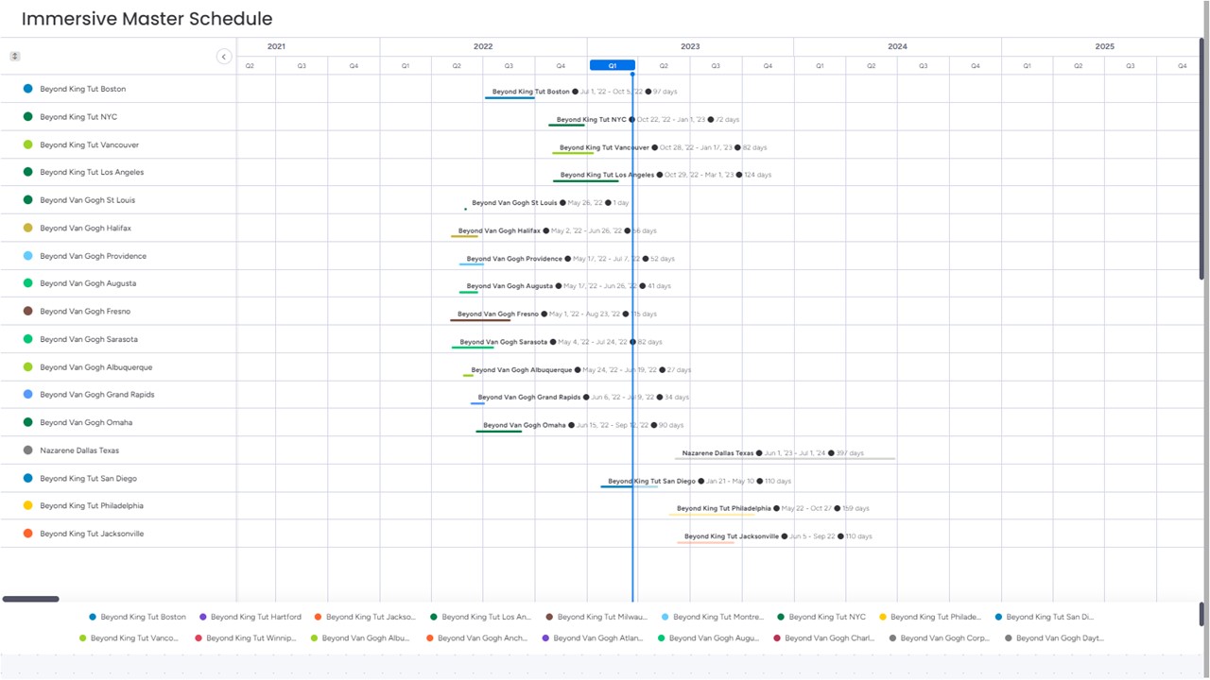Select Beyond Van Gogh Omaha row
The image size is (1210, 680).
coord(118,422)
